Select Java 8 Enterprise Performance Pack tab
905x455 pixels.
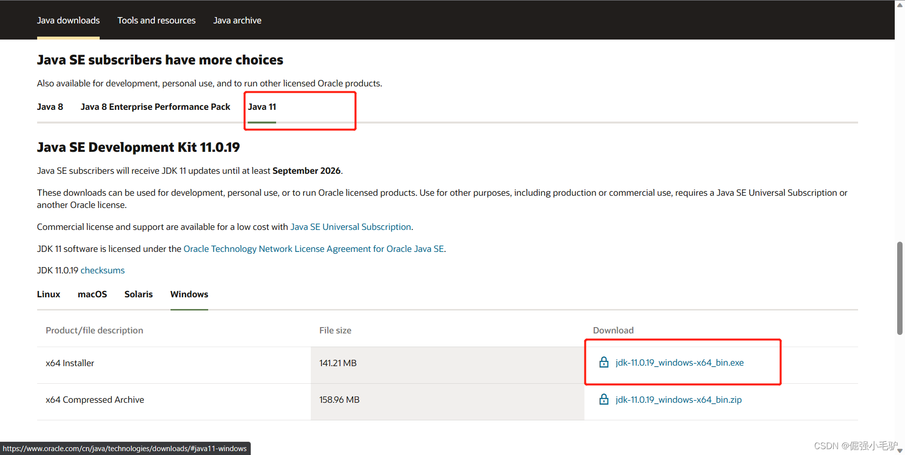coord(155,107)
